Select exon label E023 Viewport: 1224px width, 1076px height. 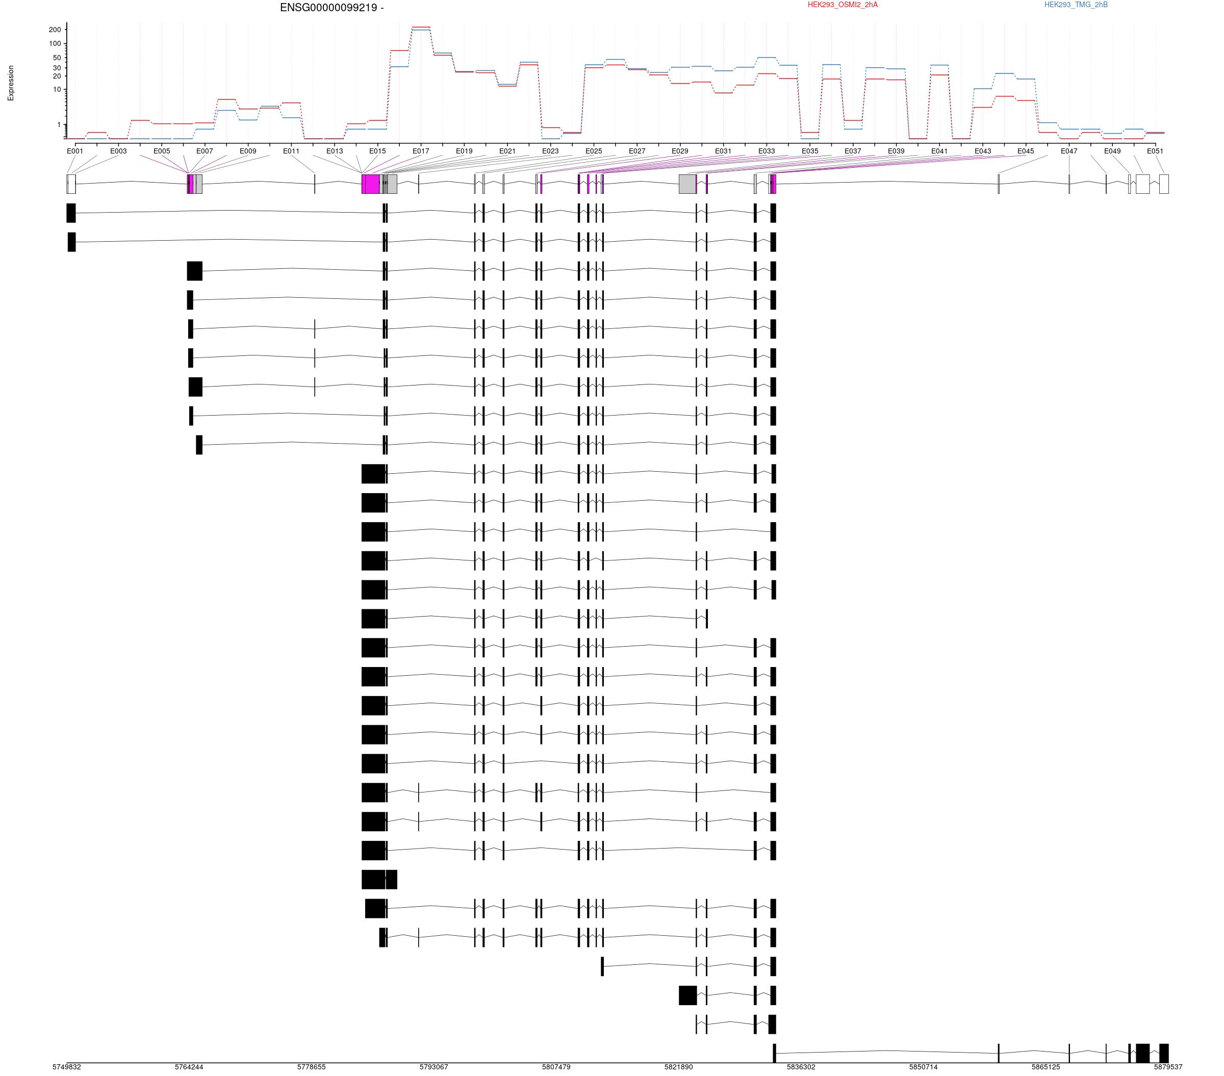click(x=550, y=151)
